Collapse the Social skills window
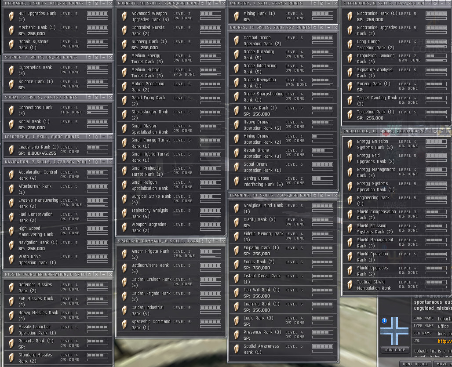The height and width of the screenshot is (367, 452). click(x=103, y=98)
